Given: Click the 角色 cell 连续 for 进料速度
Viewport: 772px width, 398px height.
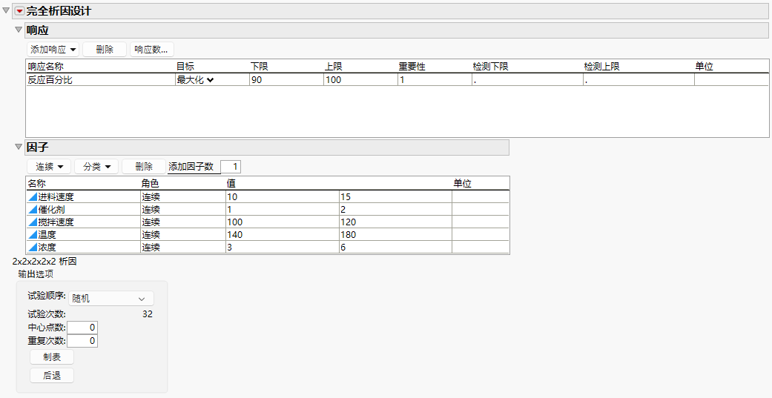Looking at the screenshot, I should pos(182,197).
